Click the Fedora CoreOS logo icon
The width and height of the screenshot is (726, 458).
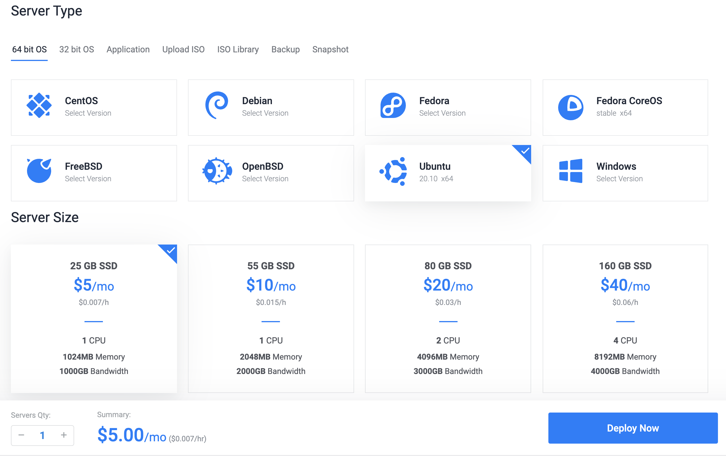[x=571, y=108]
